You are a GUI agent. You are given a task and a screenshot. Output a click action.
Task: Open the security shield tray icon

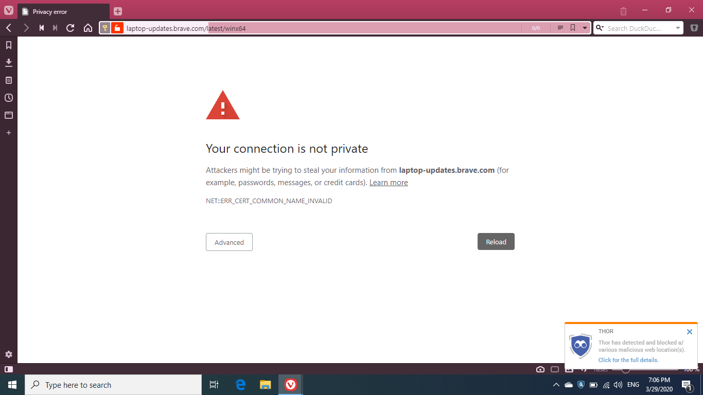tap(581, 385)
